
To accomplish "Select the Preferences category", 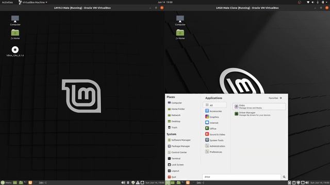I will (213, 152).
